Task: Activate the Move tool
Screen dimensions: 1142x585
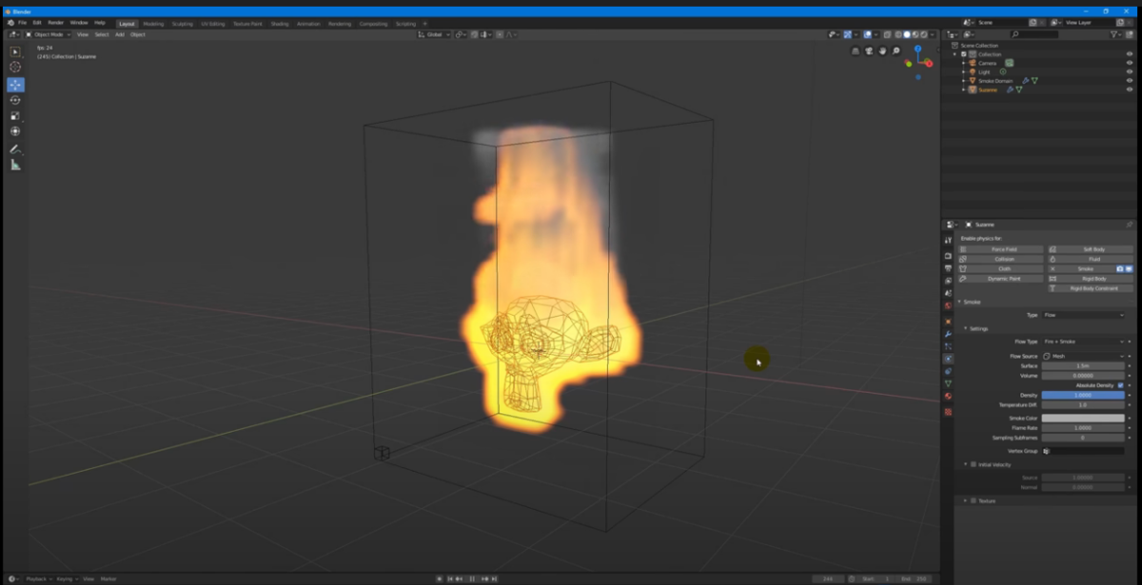Action: pyautogui.click(x=15, y=85)
